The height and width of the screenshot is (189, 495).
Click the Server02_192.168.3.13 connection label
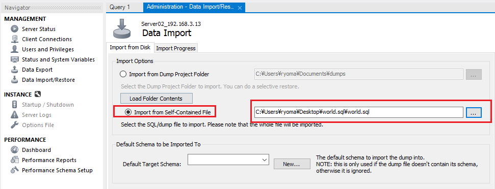point(171,24)
